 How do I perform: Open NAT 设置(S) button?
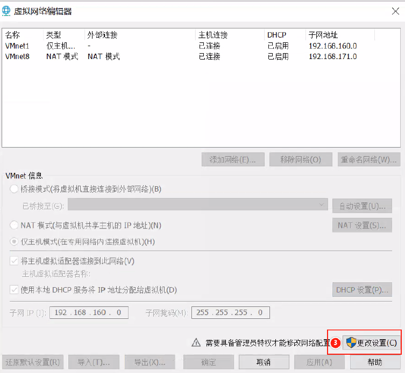click(x=362, y=225)
